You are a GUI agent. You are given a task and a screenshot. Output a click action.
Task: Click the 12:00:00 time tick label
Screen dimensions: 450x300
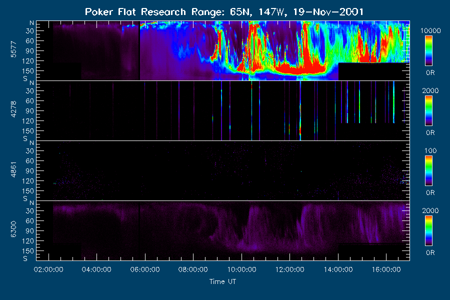[290, 269]
